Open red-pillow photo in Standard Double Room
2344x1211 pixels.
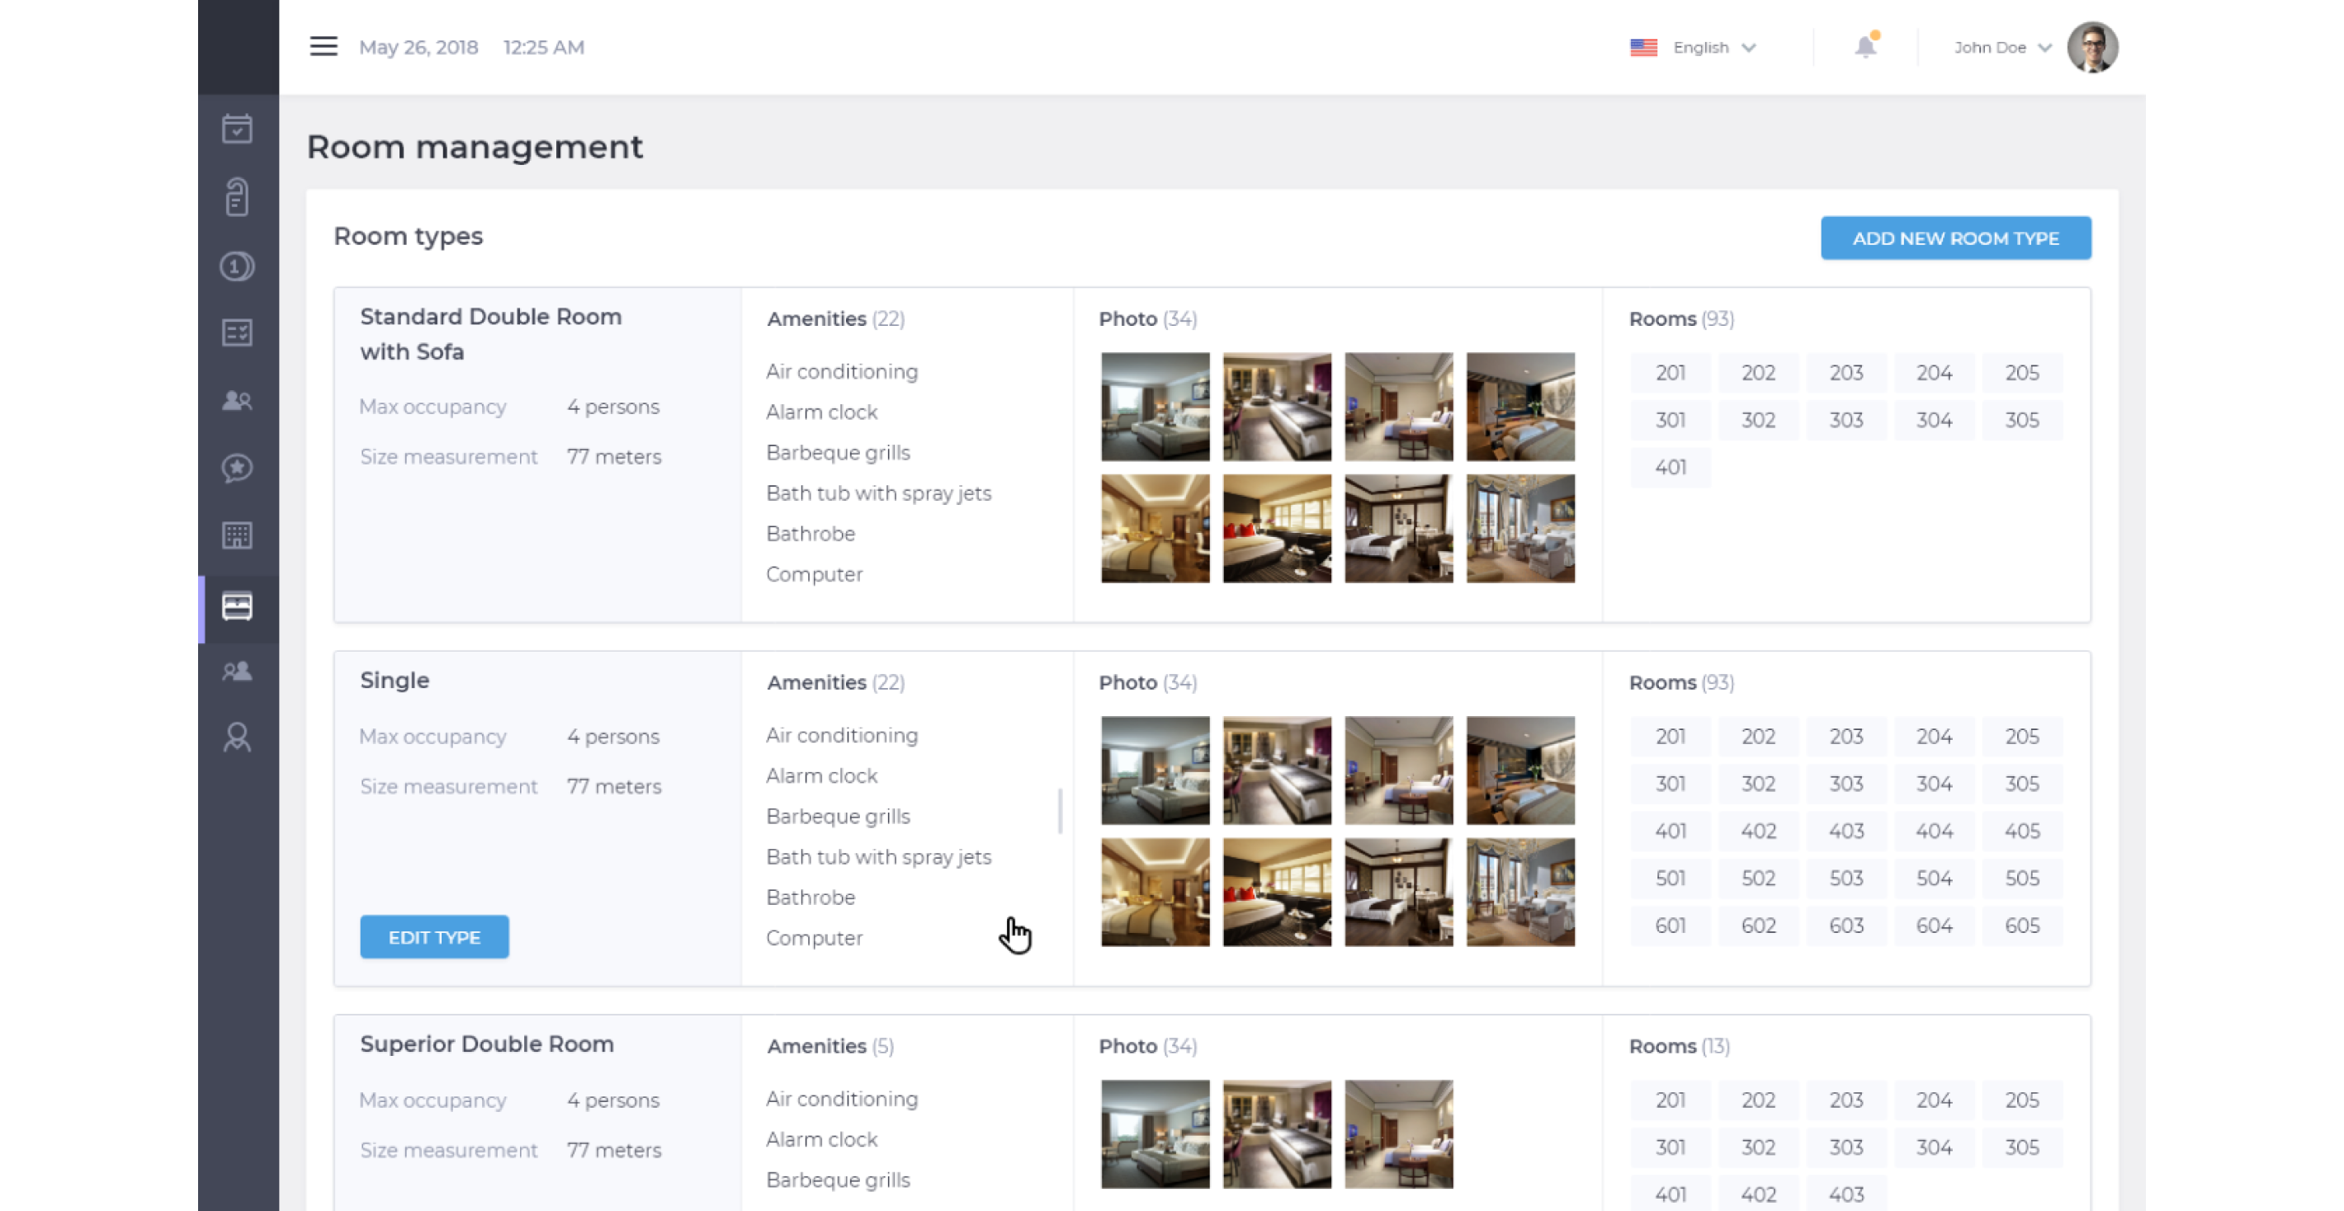click(x=1277, y=528)
